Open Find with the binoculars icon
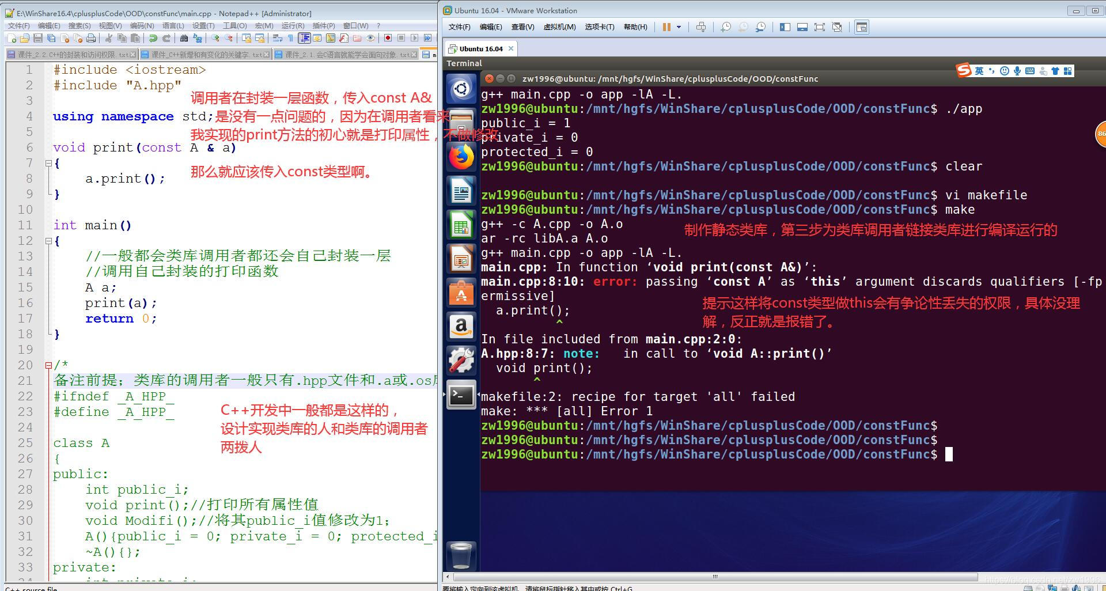 point(184,38)
